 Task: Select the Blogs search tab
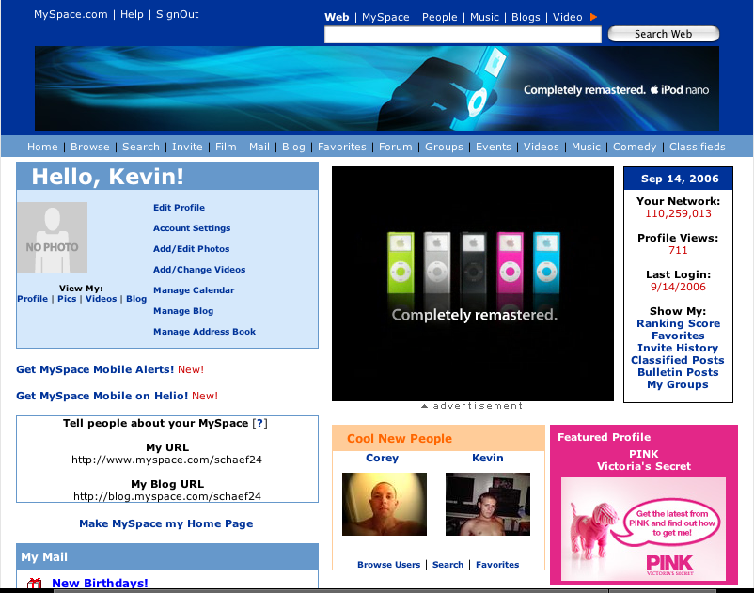point(526,17)
